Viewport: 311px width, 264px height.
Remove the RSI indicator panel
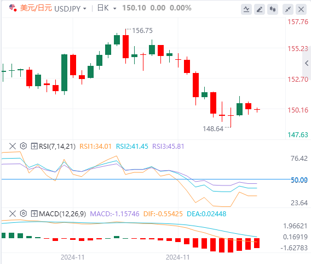pos(13,147)
